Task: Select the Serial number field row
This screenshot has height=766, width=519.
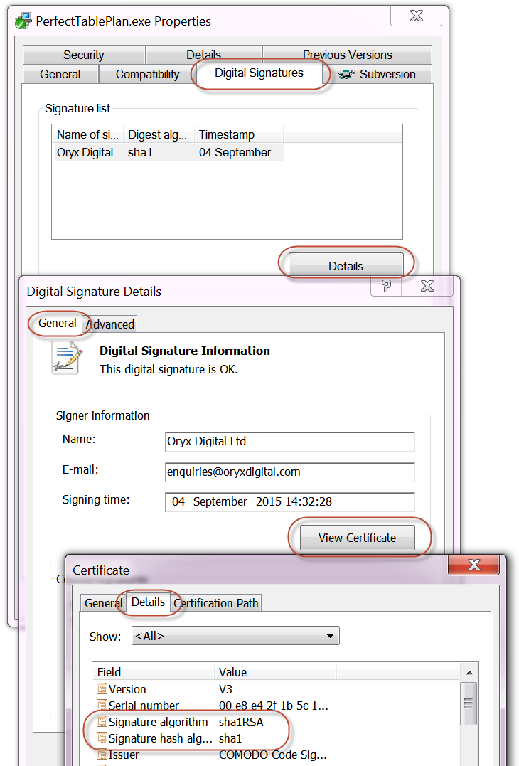Action: (x=276, y=706)
